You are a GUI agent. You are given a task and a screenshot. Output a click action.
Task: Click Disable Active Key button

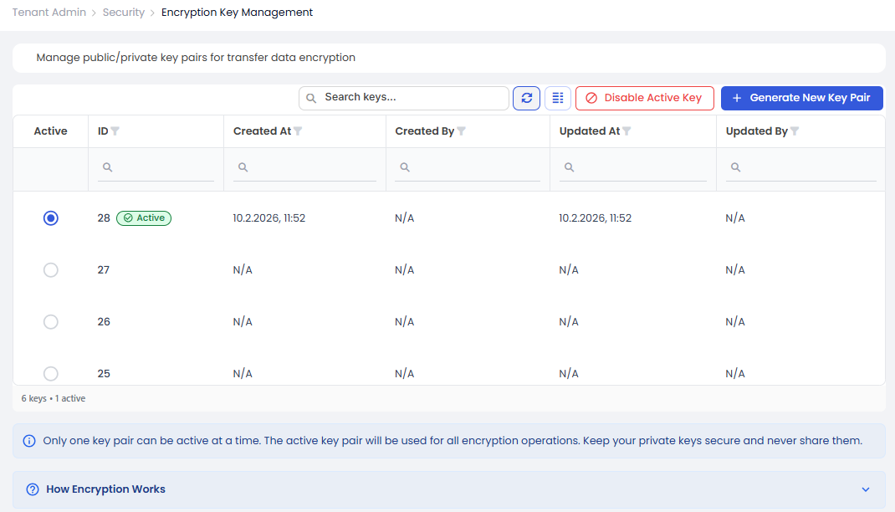click(644, 98)
